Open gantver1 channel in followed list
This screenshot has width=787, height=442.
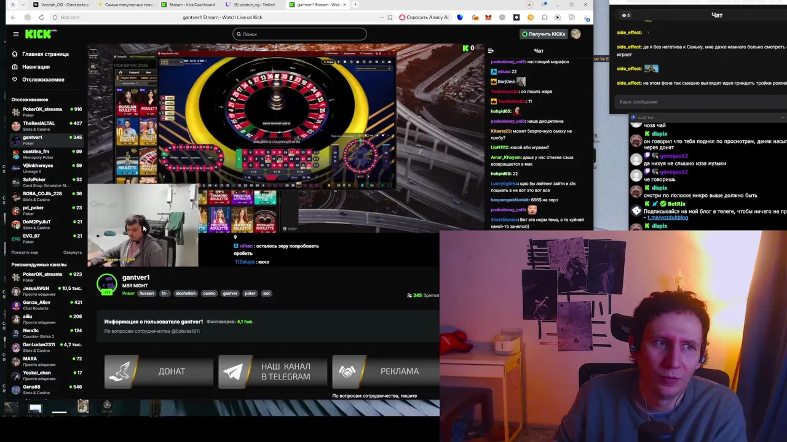(47, 140)
